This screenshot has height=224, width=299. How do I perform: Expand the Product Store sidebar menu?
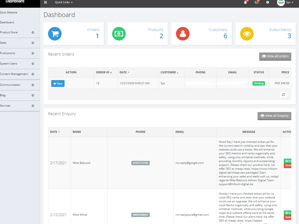tap(16, 32)
